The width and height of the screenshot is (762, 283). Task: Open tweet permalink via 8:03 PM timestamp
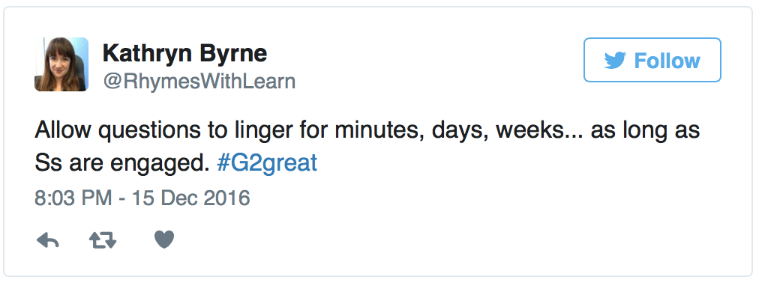coord(142,198)
